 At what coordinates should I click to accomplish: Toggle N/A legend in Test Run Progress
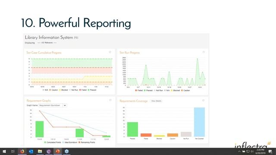click(167, 90)
